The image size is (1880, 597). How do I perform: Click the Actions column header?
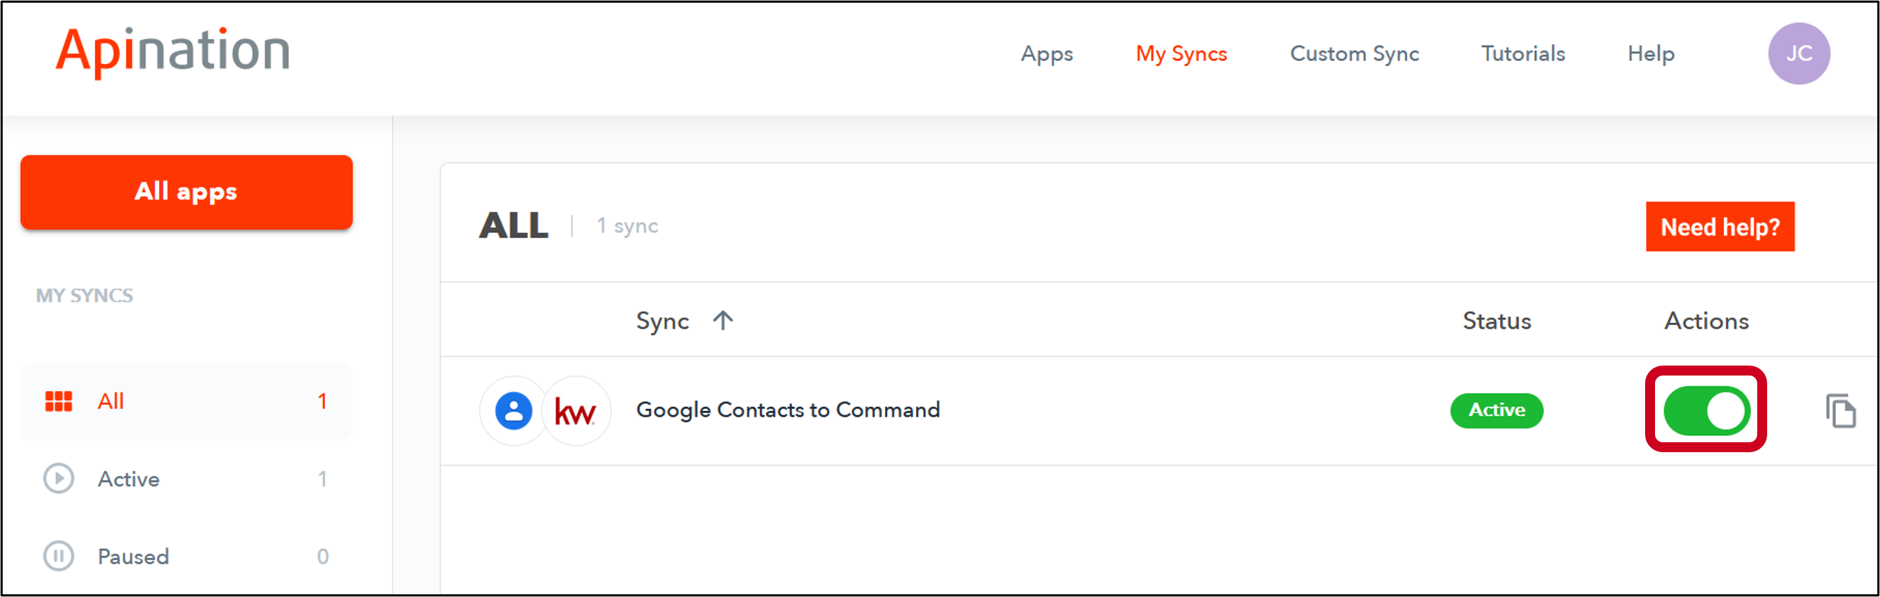tap(1706, 321)
